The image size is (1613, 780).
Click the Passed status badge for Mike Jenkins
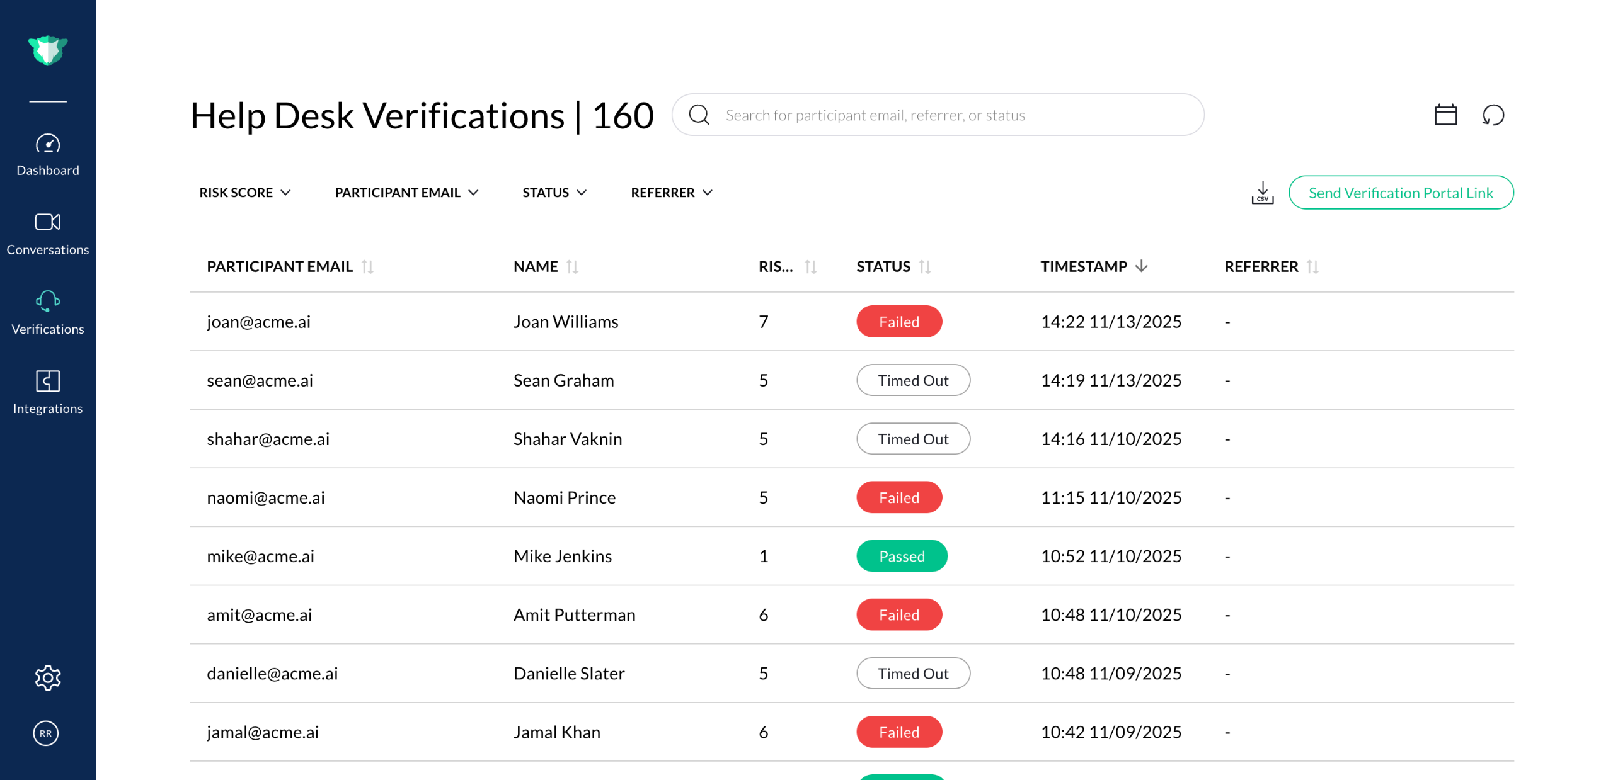coord(901,556)
